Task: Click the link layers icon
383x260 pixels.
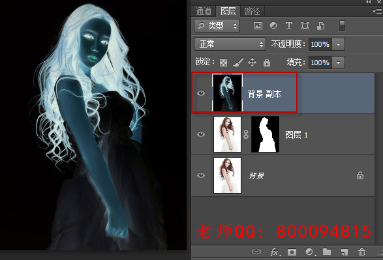Action: pyautogui.click(x=256, y=252)
